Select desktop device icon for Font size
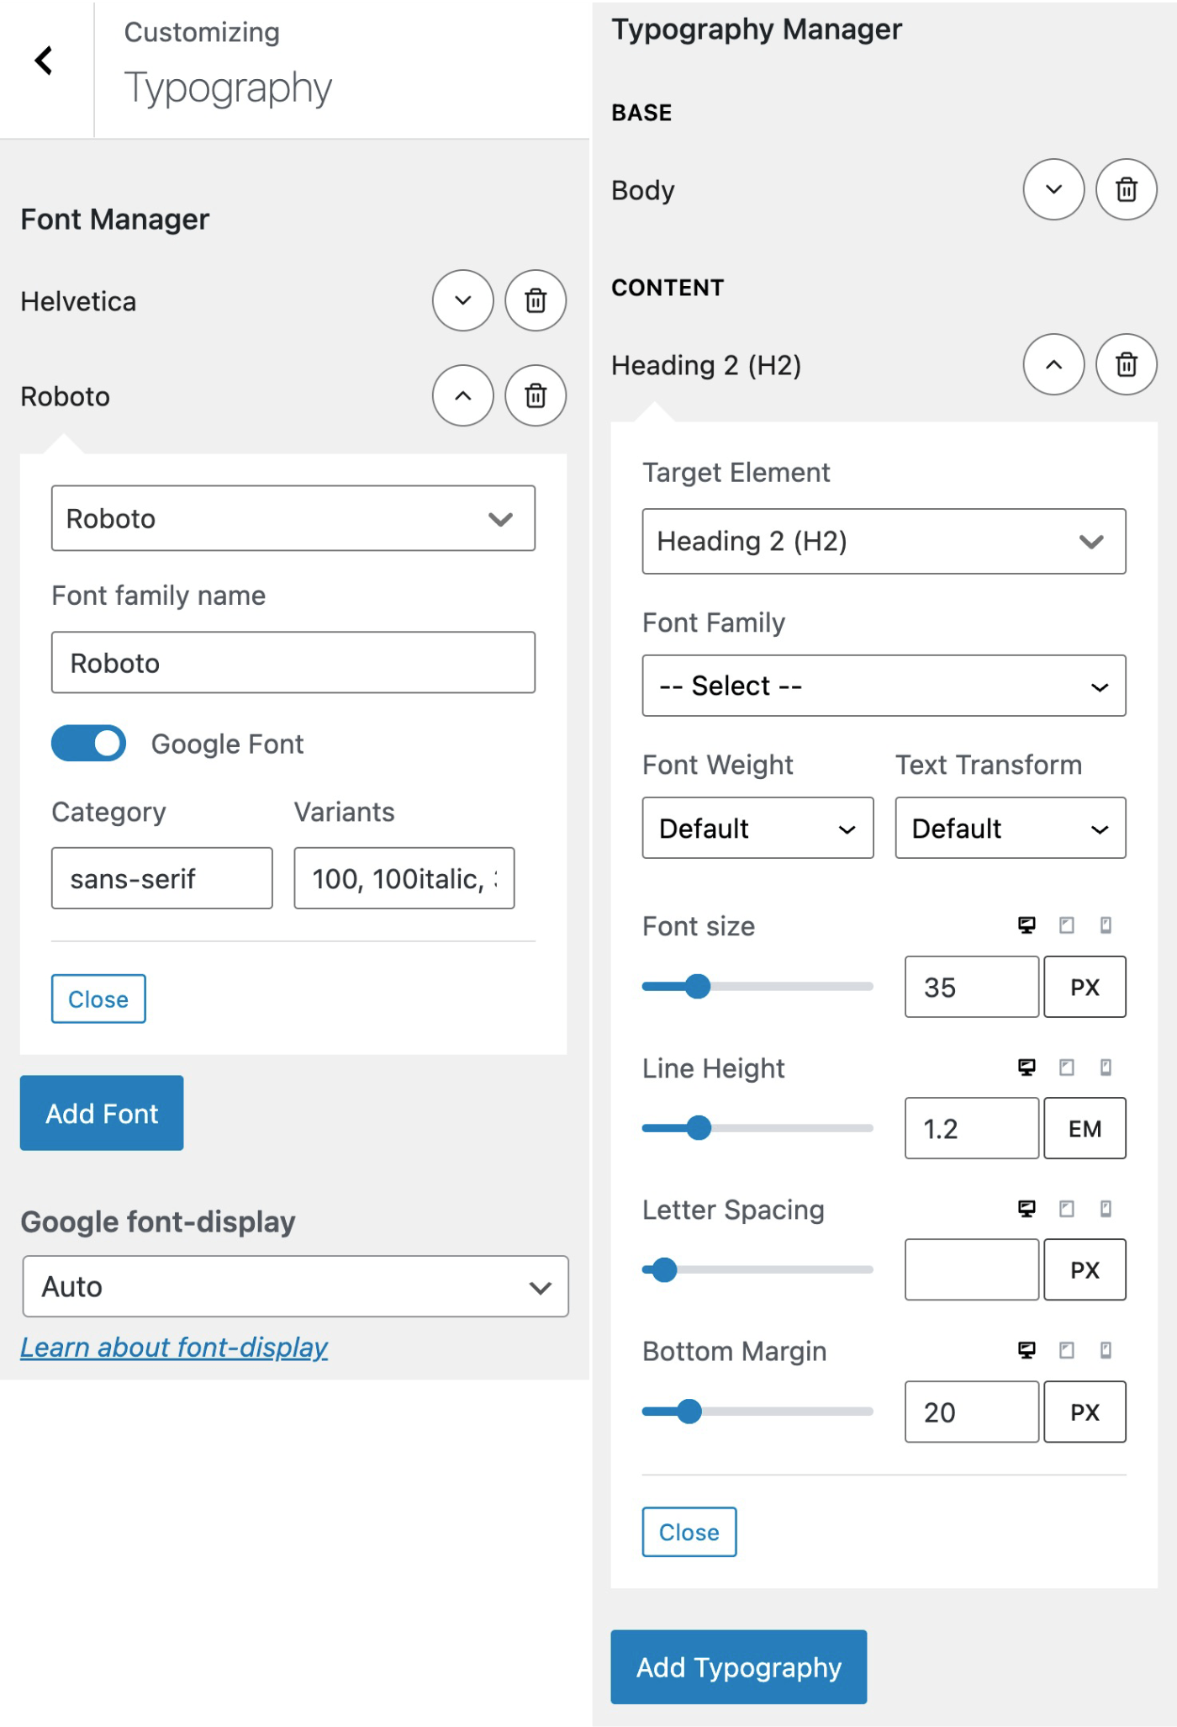 (x=1027, y=925)
